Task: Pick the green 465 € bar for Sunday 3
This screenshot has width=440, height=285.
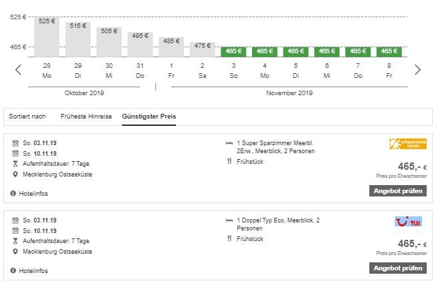Action: tap(233, 51)
